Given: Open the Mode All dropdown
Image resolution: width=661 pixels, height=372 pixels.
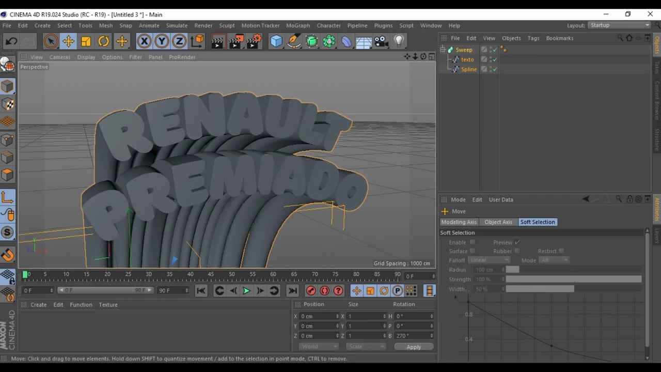Looking at the screenshot, I should coord(554,260).
